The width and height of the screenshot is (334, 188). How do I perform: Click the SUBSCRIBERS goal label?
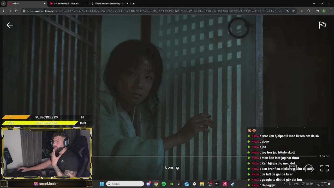(x=46, y=117)
